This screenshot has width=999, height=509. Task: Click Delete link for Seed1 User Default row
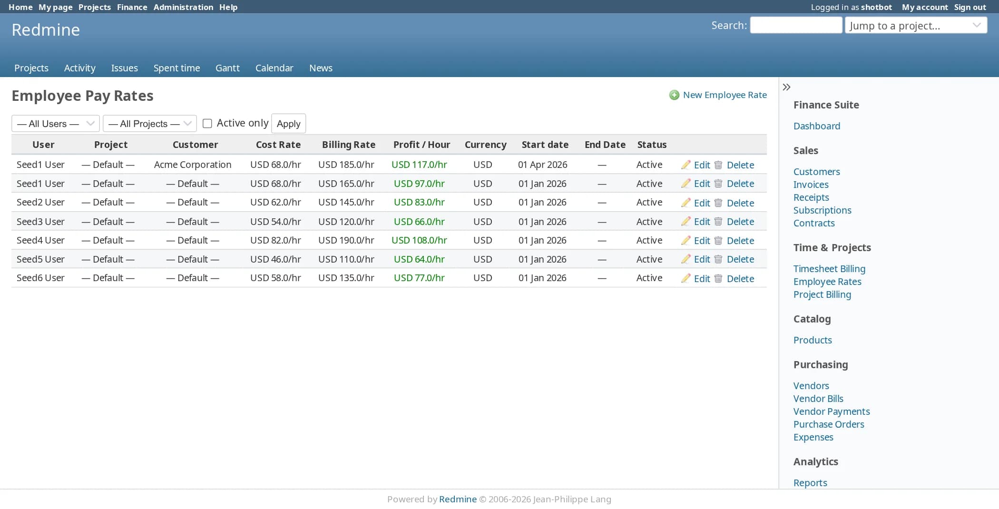pos(740,184)
